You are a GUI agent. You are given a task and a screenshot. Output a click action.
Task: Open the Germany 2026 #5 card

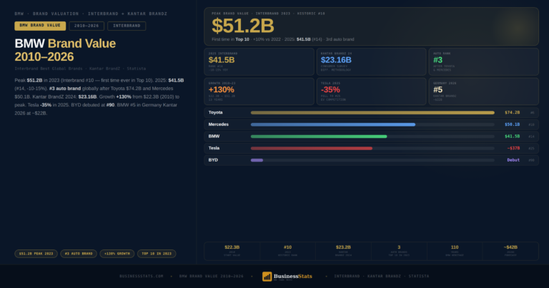pyautogui.click(x=483, y=91)
